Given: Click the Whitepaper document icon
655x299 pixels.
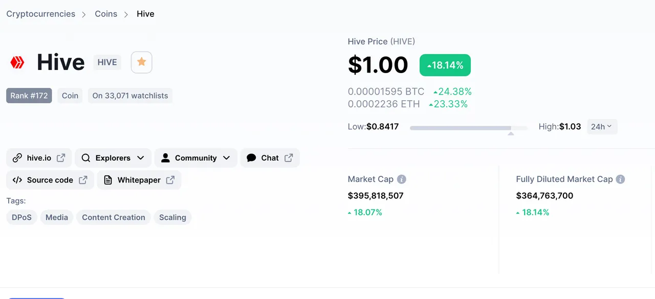Looking at the screenshot, I should tap(108, 180).
